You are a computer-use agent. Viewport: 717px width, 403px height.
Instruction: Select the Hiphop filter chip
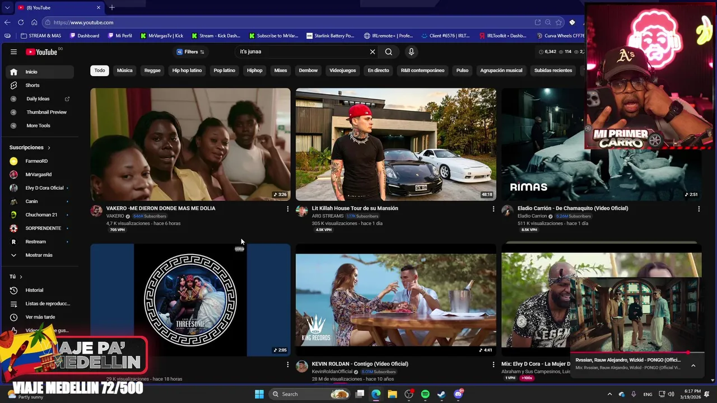tap(255, 71)
